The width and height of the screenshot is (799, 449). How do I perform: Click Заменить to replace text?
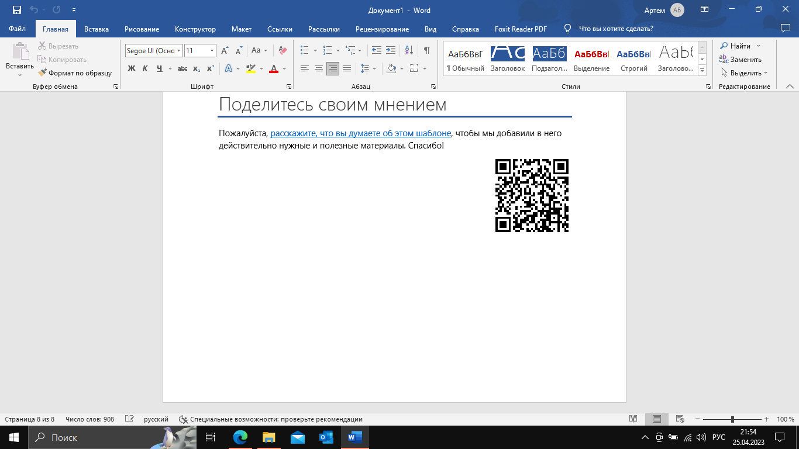pos(741,60)
